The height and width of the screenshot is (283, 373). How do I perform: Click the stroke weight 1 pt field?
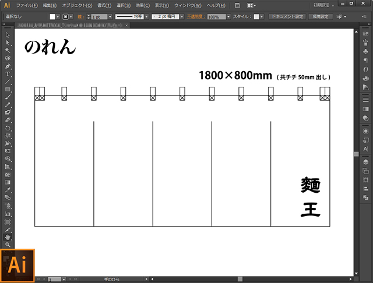pyautogui.click(x=100, y=17)
